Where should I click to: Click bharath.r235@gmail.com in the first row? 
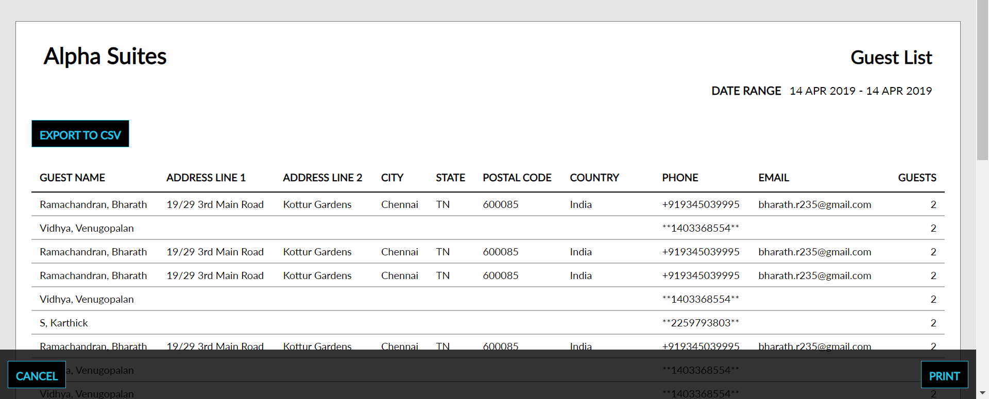pos(815,204)
